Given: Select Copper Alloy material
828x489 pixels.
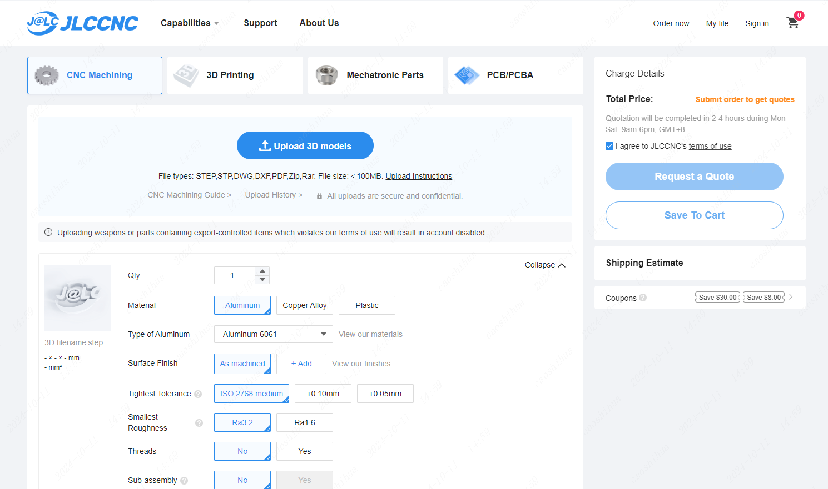Looking at the screenshot, I should [305, 305].
